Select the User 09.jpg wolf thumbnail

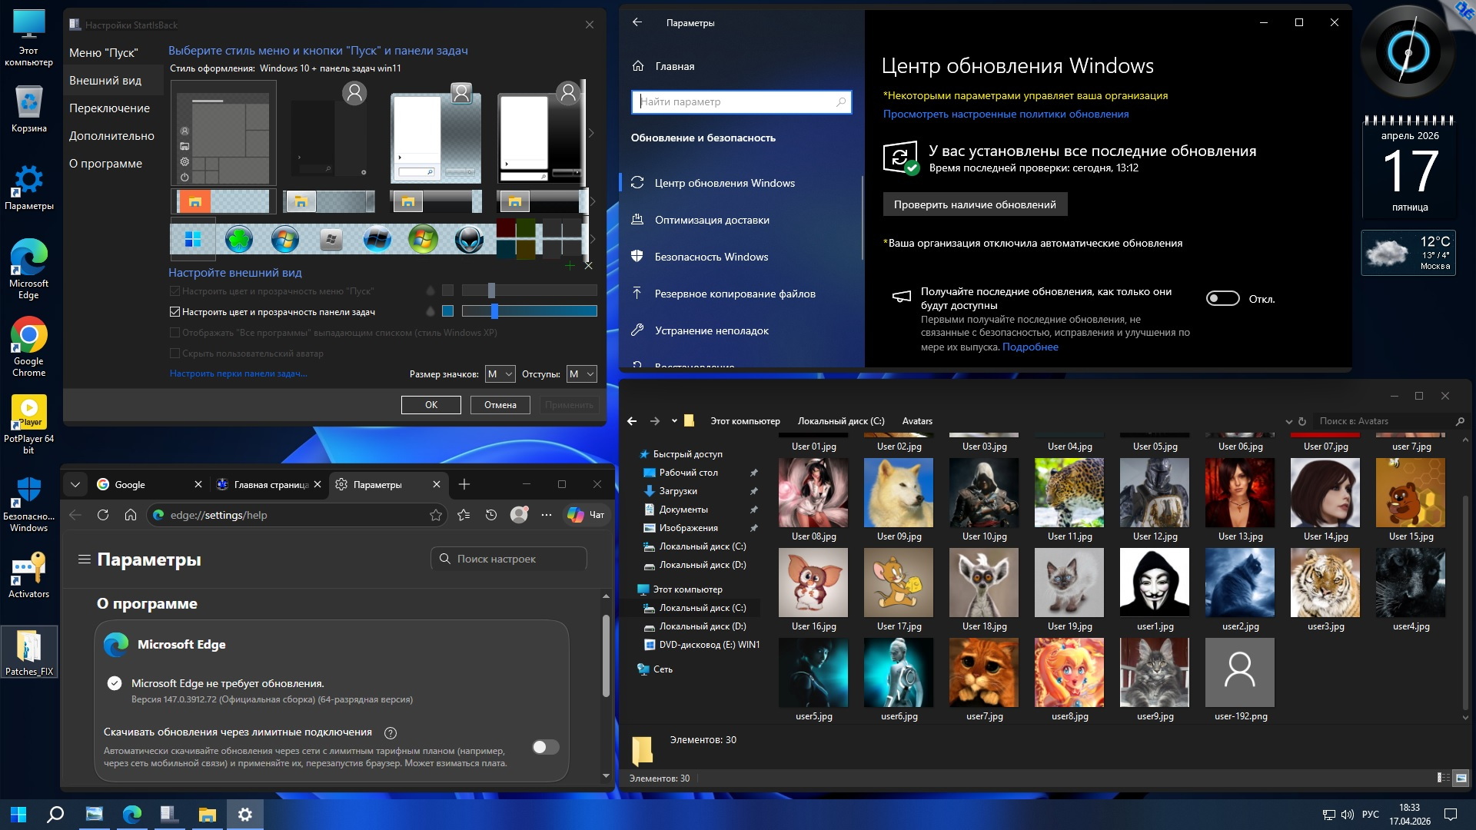[899, 493]
